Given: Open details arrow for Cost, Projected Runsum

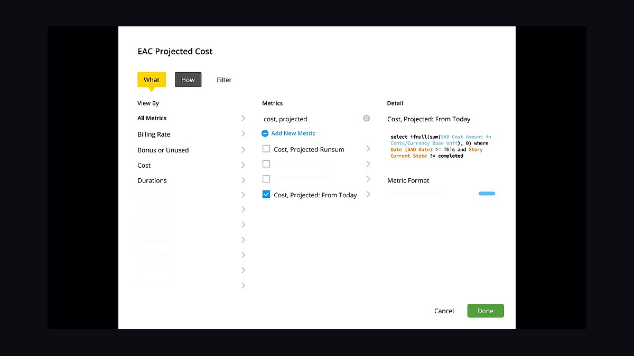Looking at the screenshot, I should coord(368,149).
